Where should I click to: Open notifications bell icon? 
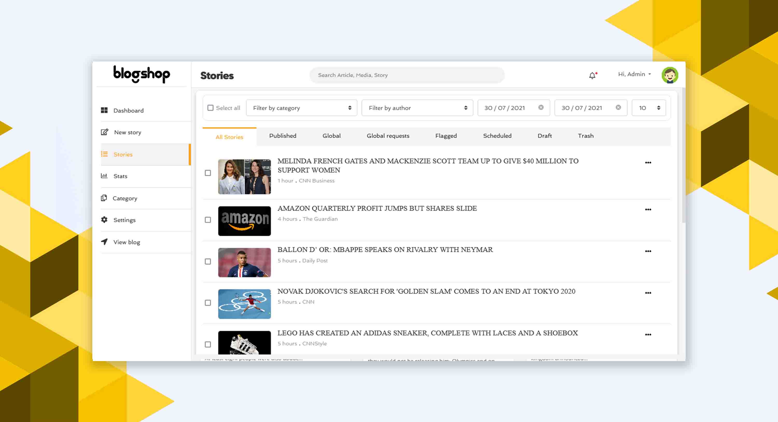593,75
